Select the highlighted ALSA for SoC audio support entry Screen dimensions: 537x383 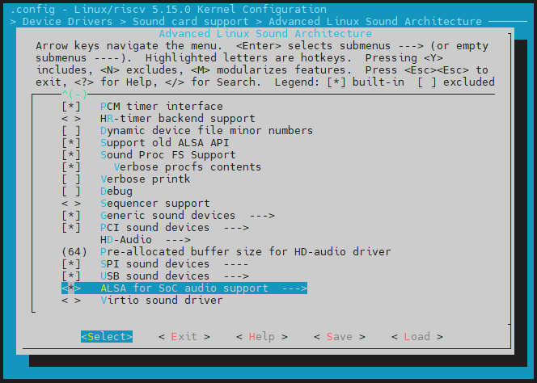(x=184, y=288)
